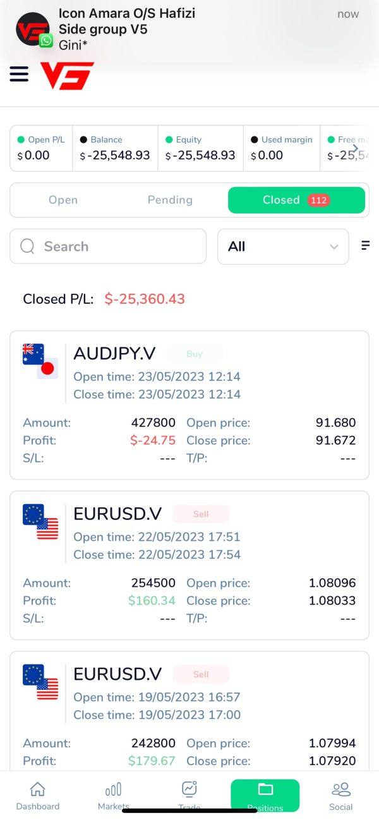Open the WhatsApp notification banner
Image resolution: width=379 pixels, height=820 pixels.
(x=189, y=29)
